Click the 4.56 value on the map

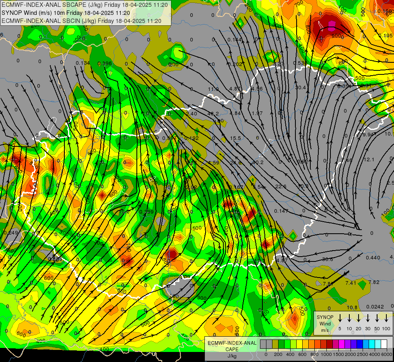pos(257,88)
